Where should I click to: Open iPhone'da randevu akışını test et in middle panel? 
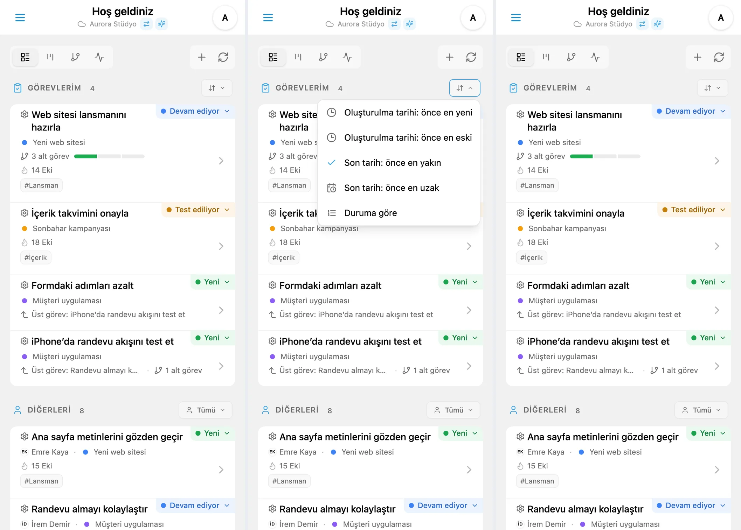351,341
